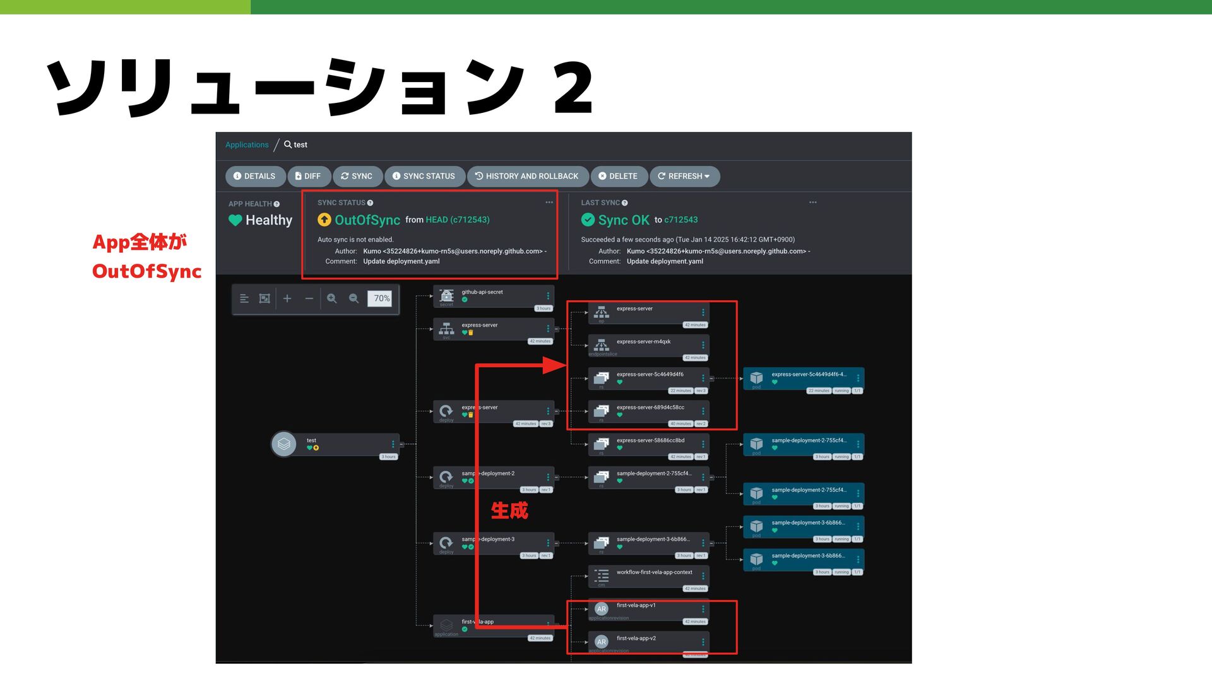Viewport: 1212px width, 682px height.
Task: Open the DIFF view button
Action: point(309,176)
